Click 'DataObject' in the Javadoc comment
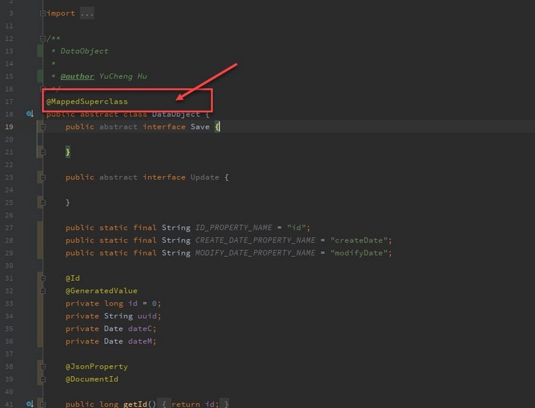Image resolution: width=535 pixels, height=408 pixels. pyautogui.click(x=84, y=51)
